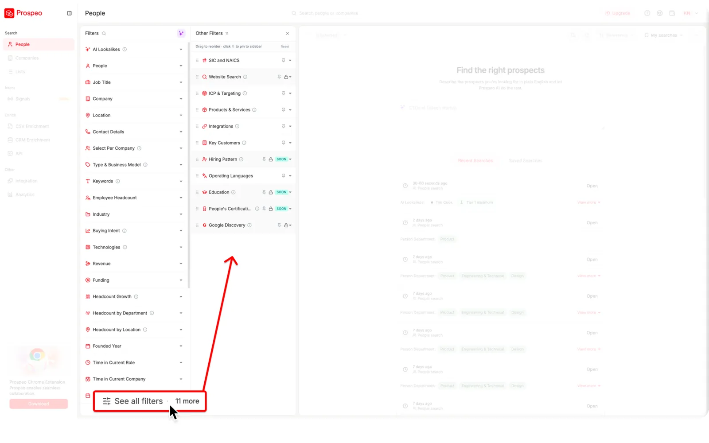Pin Operating Languages filter to sidebar
The height and width of the screenshot is (443, 709).
pyautogui.click(x=284, y=176)
